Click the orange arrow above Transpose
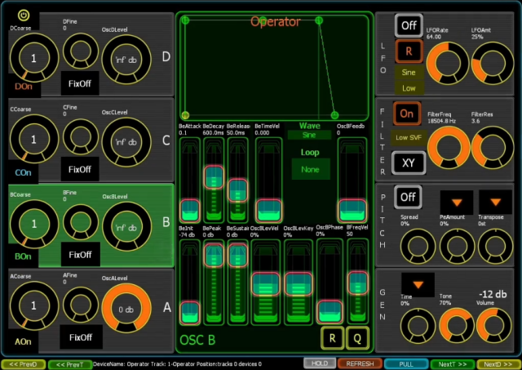Viewport: 522px width, 370px height. point(495,203)
